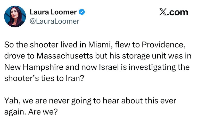
Task: Click the X logo in the corner
Action: coord(163,12)
